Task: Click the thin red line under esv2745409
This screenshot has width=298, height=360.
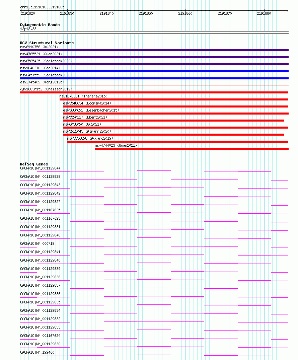Action: click(x=154, y=85)
